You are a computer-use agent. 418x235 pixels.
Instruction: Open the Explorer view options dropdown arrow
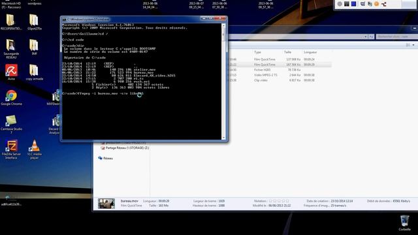coord(413,45)
